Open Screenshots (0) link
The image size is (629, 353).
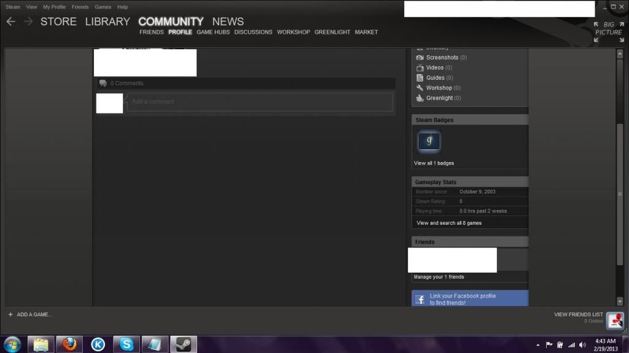coord(447,58)
